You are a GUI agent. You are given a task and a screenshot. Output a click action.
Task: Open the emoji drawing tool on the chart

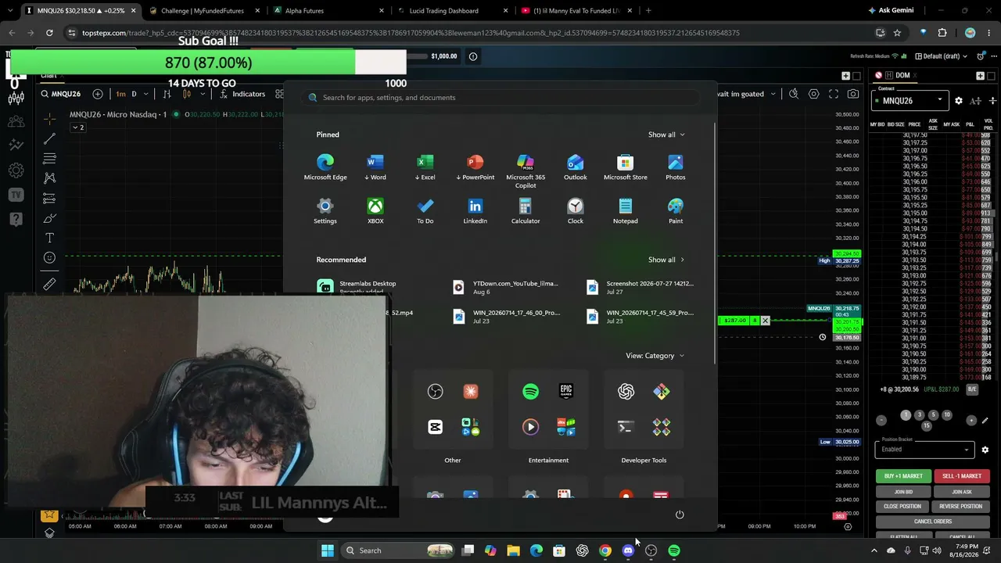[49, 257]
